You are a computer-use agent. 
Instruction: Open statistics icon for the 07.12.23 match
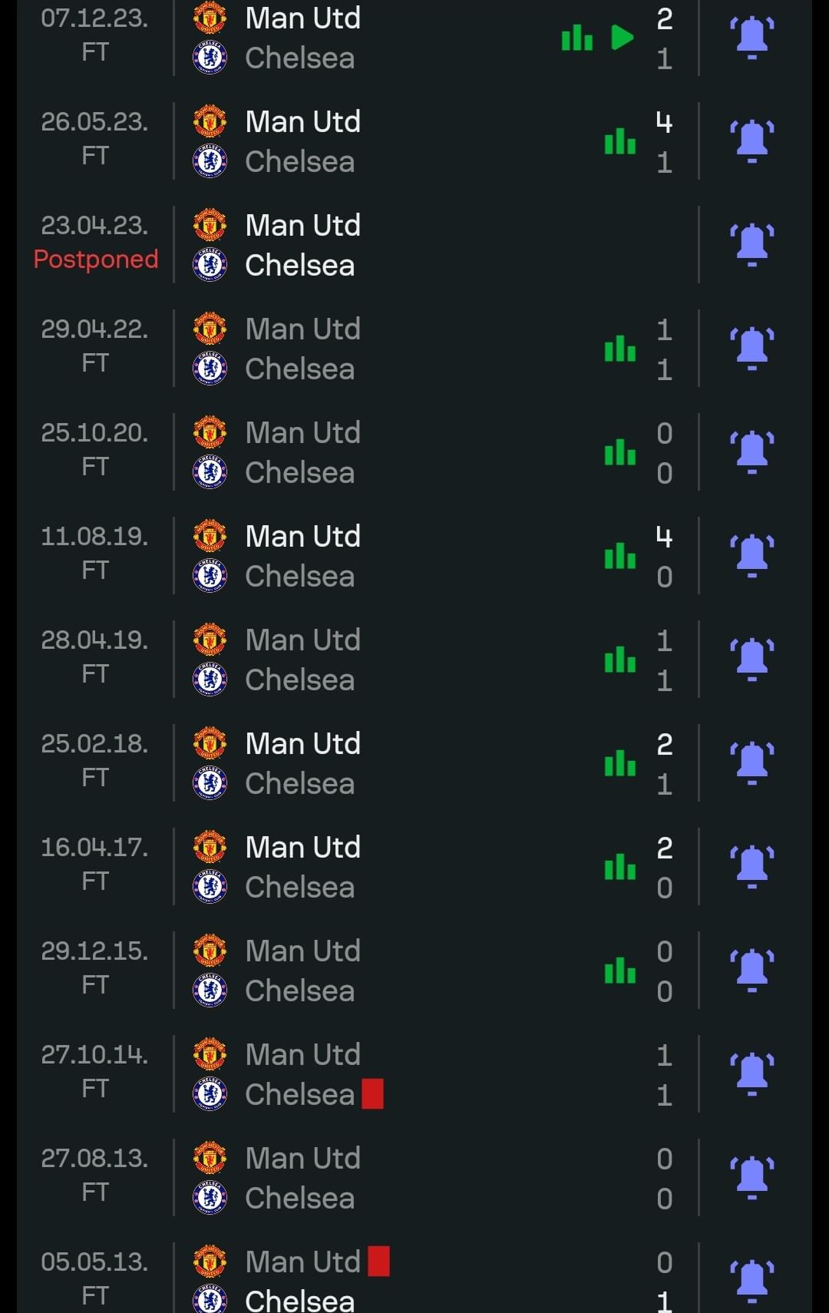(x=577, y=38)
